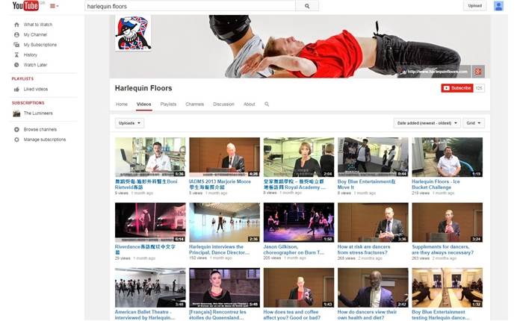This screenshot has height=321, width=517.
Task: Open American Ballet Theatre video thumbnail
Action: [x=150, y=287]
